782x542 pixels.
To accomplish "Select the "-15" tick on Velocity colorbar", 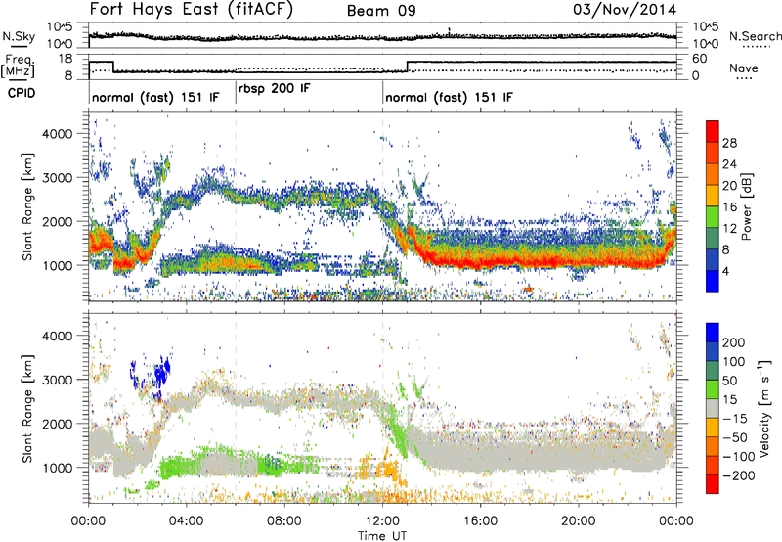I will (735, 419).
